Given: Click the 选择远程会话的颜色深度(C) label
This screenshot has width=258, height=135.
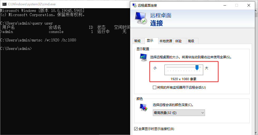Looking at the screenshot, I should tap(173, 105).
